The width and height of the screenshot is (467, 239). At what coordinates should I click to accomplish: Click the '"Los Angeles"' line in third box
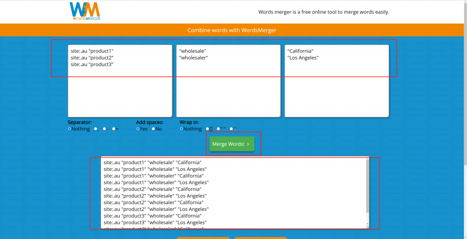point(303,58)
